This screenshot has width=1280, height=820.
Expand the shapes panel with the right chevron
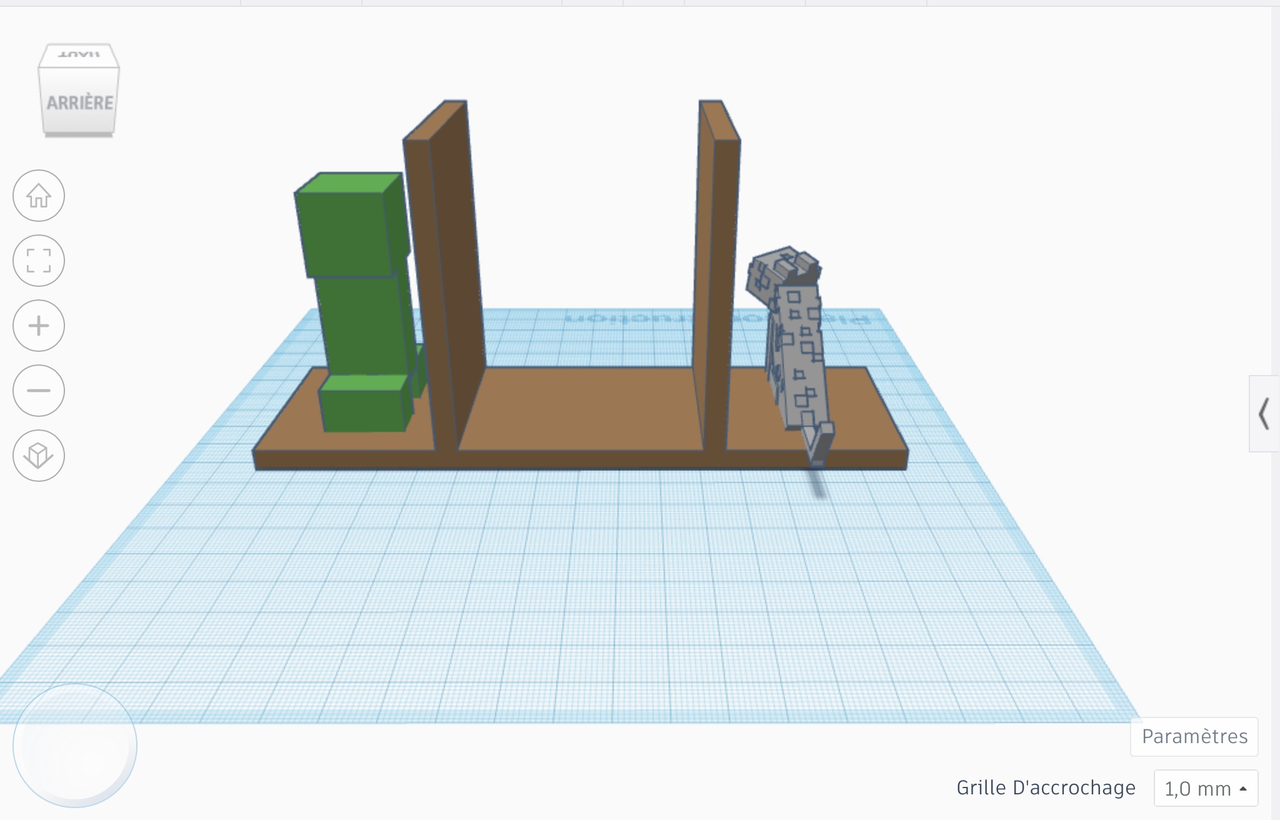pyautogui.click(x=1265, y=412)
